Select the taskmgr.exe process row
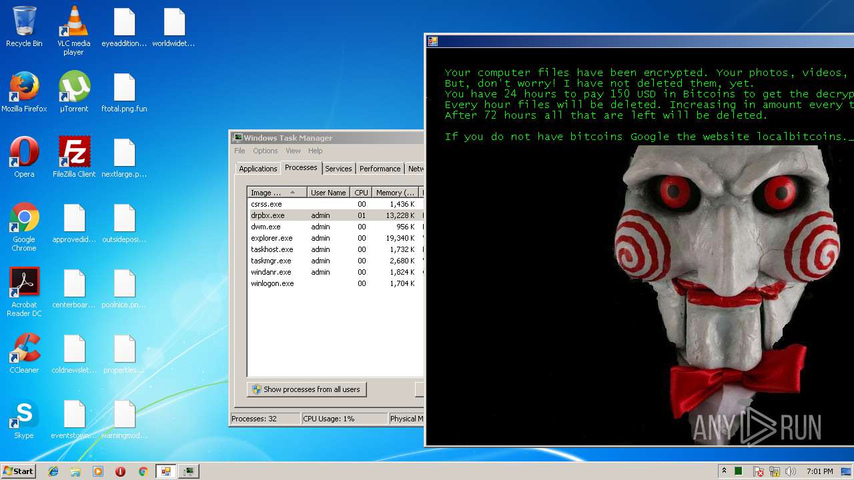854x480 pixels. coord(336,261)
